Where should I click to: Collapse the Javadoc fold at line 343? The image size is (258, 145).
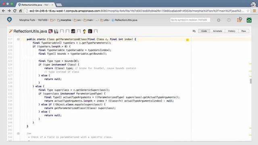pyautogui.click(x=18, y=133)
